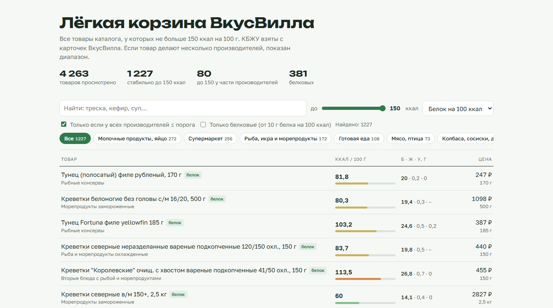Screen dimensions: 553x308
Task: Enable the 'Только белковые' checkbox
Action: tap(203, 124)
